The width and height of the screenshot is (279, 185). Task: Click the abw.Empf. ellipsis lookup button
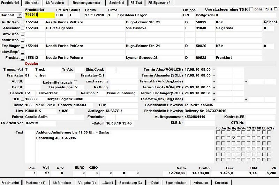(x=23, y=52)
